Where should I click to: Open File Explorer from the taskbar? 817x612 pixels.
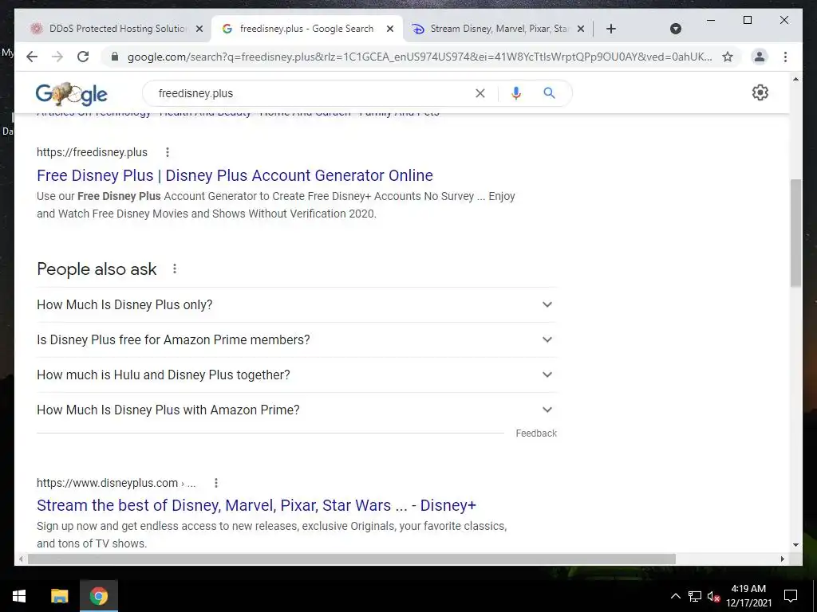tap(59, 596)
